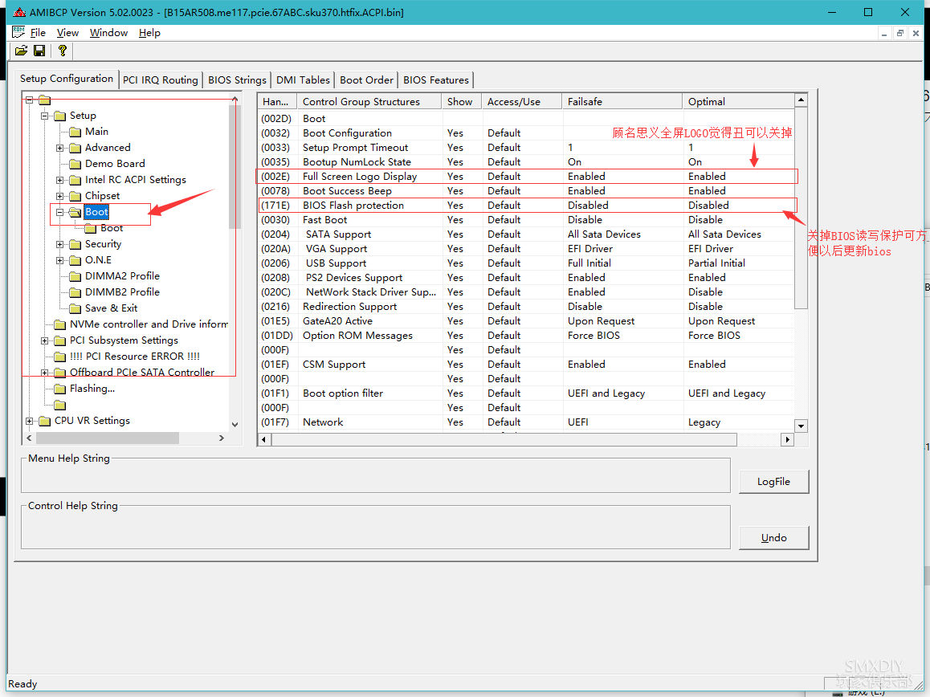Image resolution: width=930 pixels, height=697 pixels.
Task: Open the Help menu
Action: [x=149, y=33]
